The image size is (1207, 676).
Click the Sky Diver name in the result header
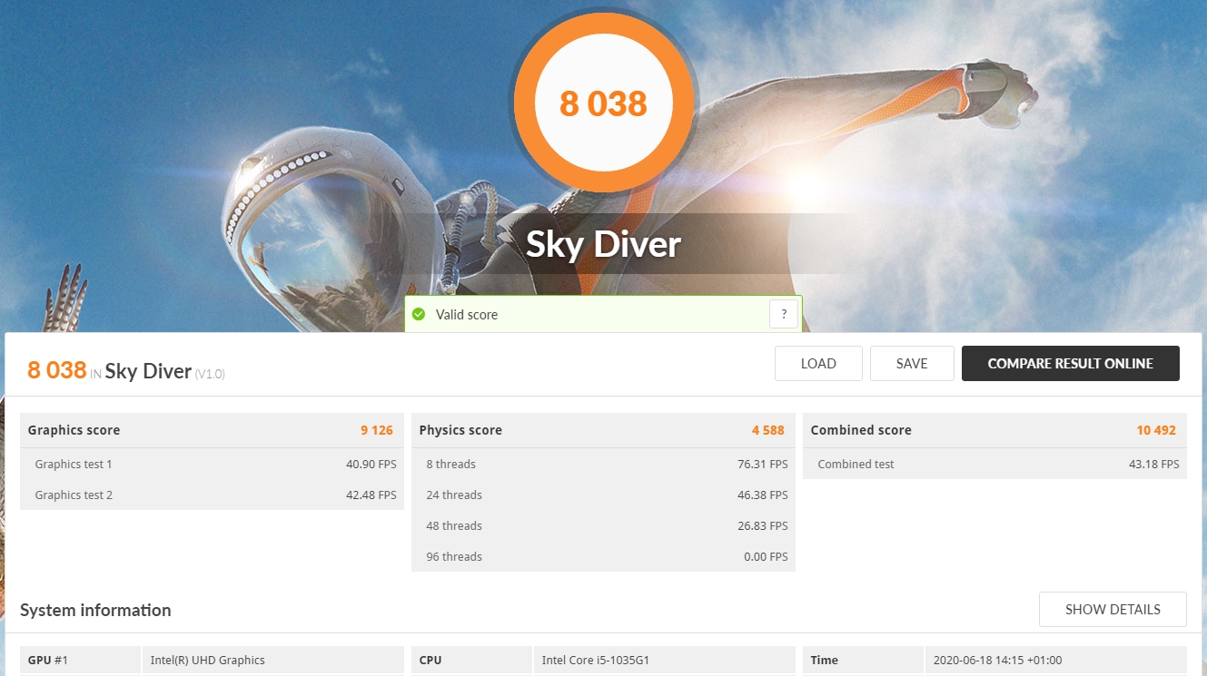pyautogui.click(x=148, y=371)
